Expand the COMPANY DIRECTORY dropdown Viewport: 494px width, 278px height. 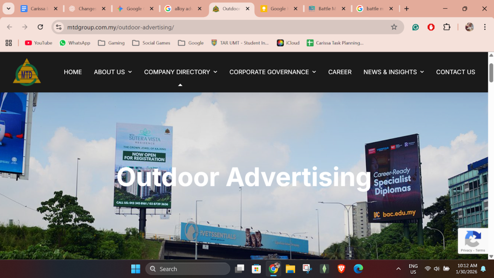coord(180,72)
